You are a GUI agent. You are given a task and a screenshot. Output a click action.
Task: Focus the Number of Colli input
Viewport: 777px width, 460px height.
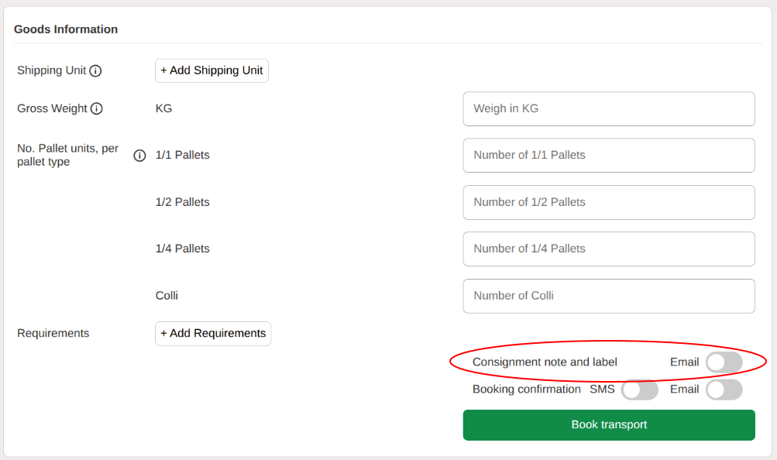coord(609,296)
